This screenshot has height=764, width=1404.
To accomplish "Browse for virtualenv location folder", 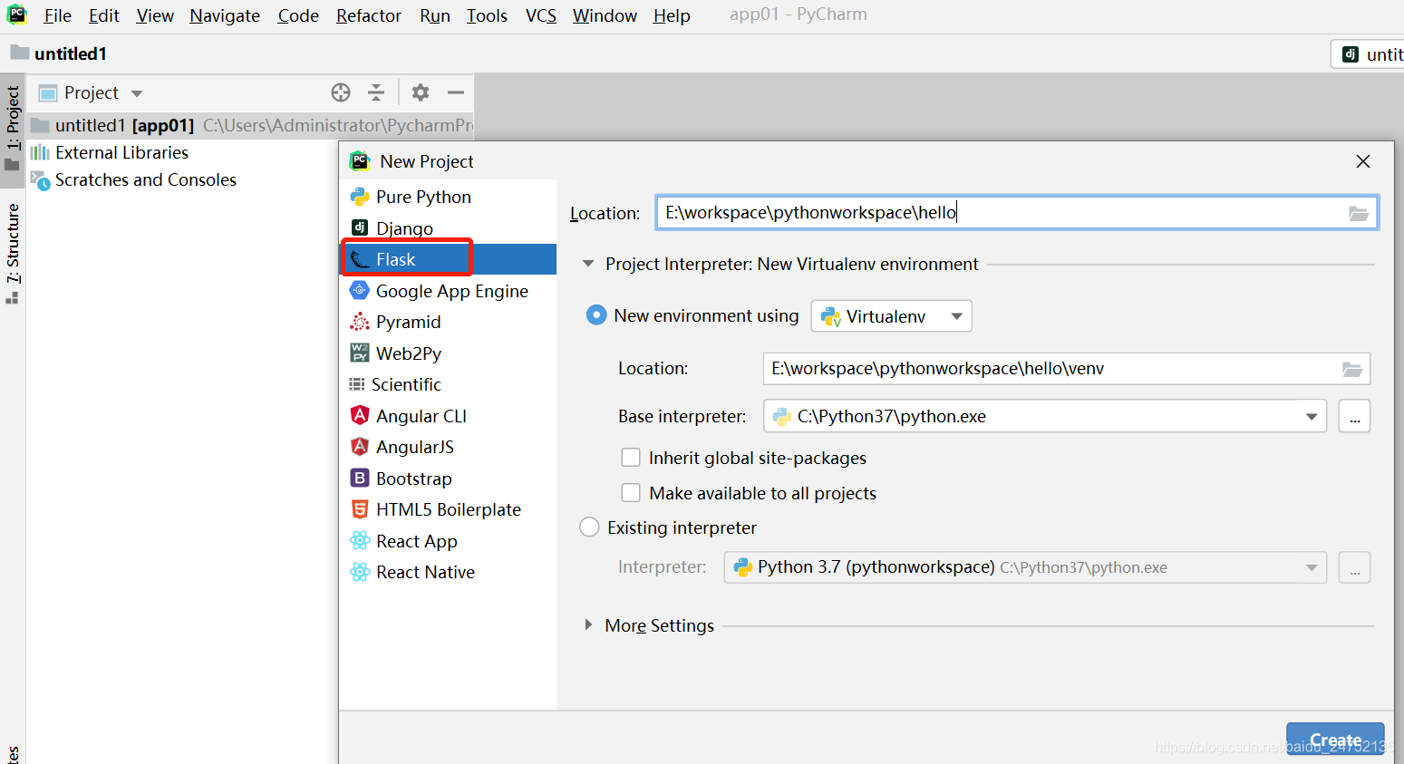I will point(1351,369).
